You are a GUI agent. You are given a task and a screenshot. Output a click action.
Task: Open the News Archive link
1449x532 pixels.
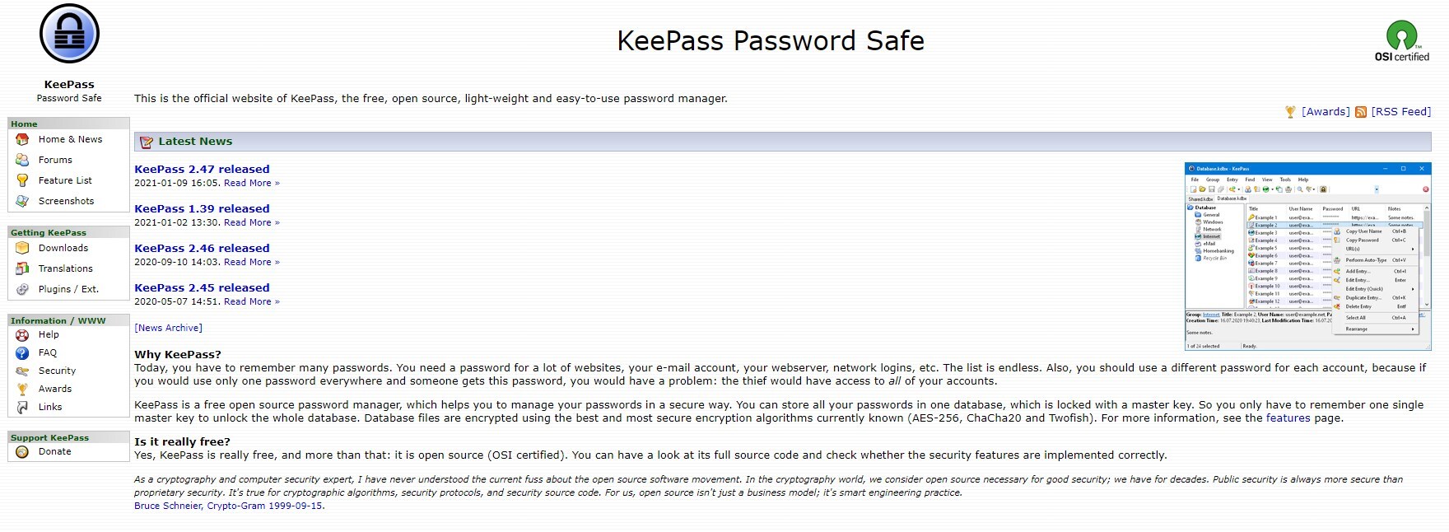coord(168,328)
